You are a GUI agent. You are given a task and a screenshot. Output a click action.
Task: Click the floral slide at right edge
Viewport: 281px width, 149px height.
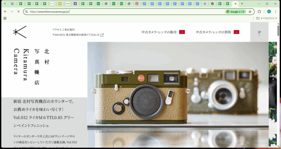(x=273, y=94)
